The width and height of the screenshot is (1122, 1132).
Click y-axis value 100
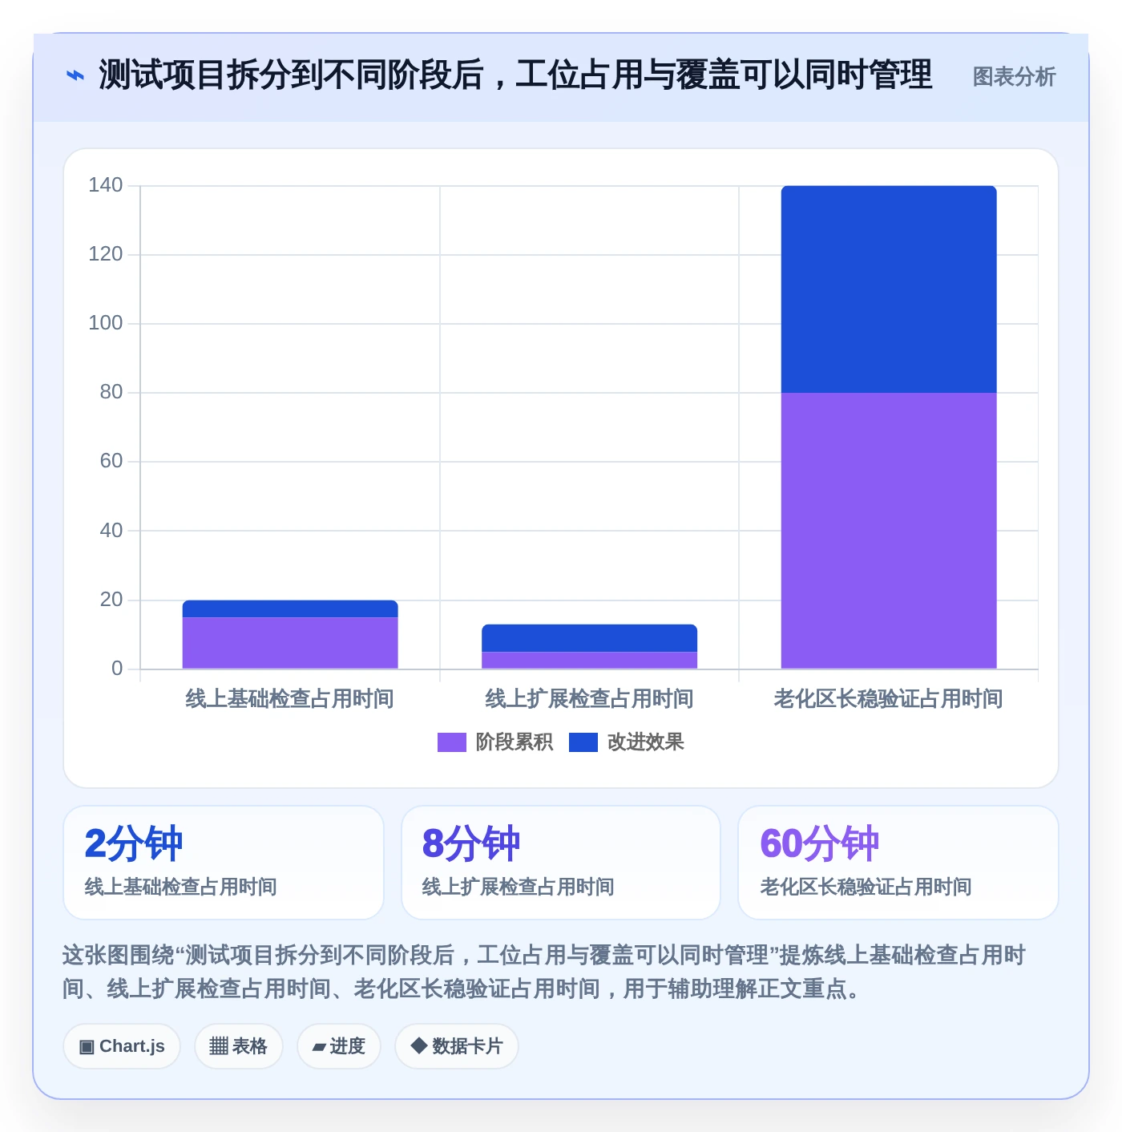[x=106, y=323]
